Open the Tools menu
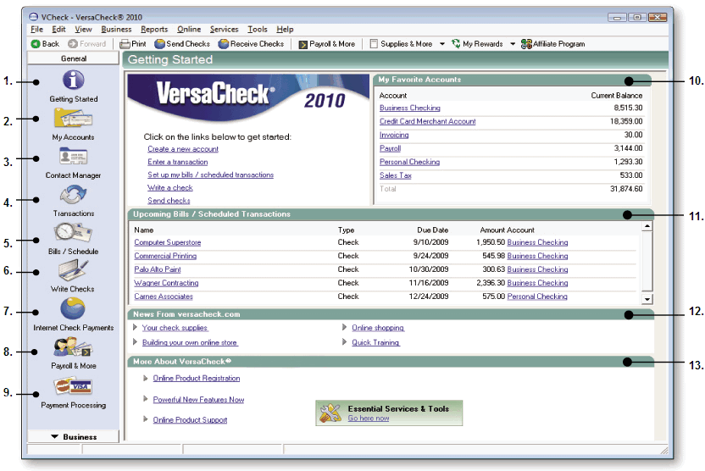The image size is (705, 471). pyautogui.click(x=258, y=29)
